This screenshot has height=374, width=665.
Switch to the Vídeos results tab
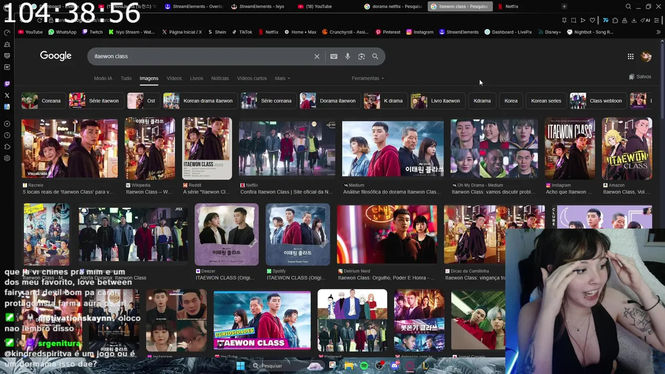174,78
